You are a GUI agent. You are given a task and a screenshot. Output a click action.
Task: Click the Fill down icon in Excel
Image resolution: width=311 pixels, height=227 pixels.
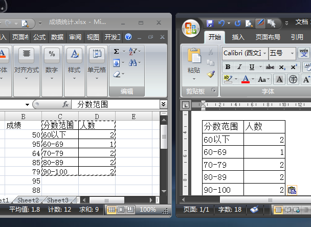click(117, 63)
